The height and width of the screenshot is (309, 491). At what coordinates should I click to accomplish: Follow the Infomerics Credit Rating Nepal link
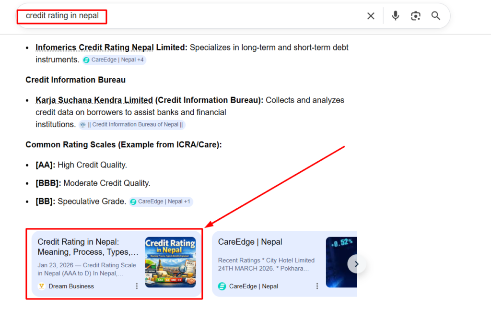(x=94, y=48)
